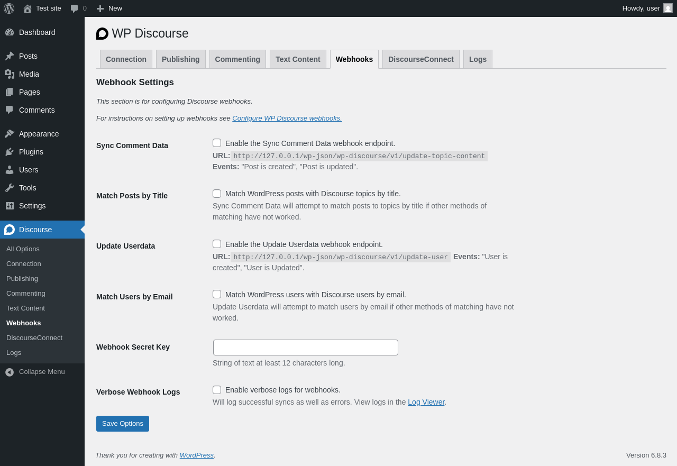Focus the Webhook Secret Key field
The height and width of the screenshot is (466, 677).
point(306,348)
